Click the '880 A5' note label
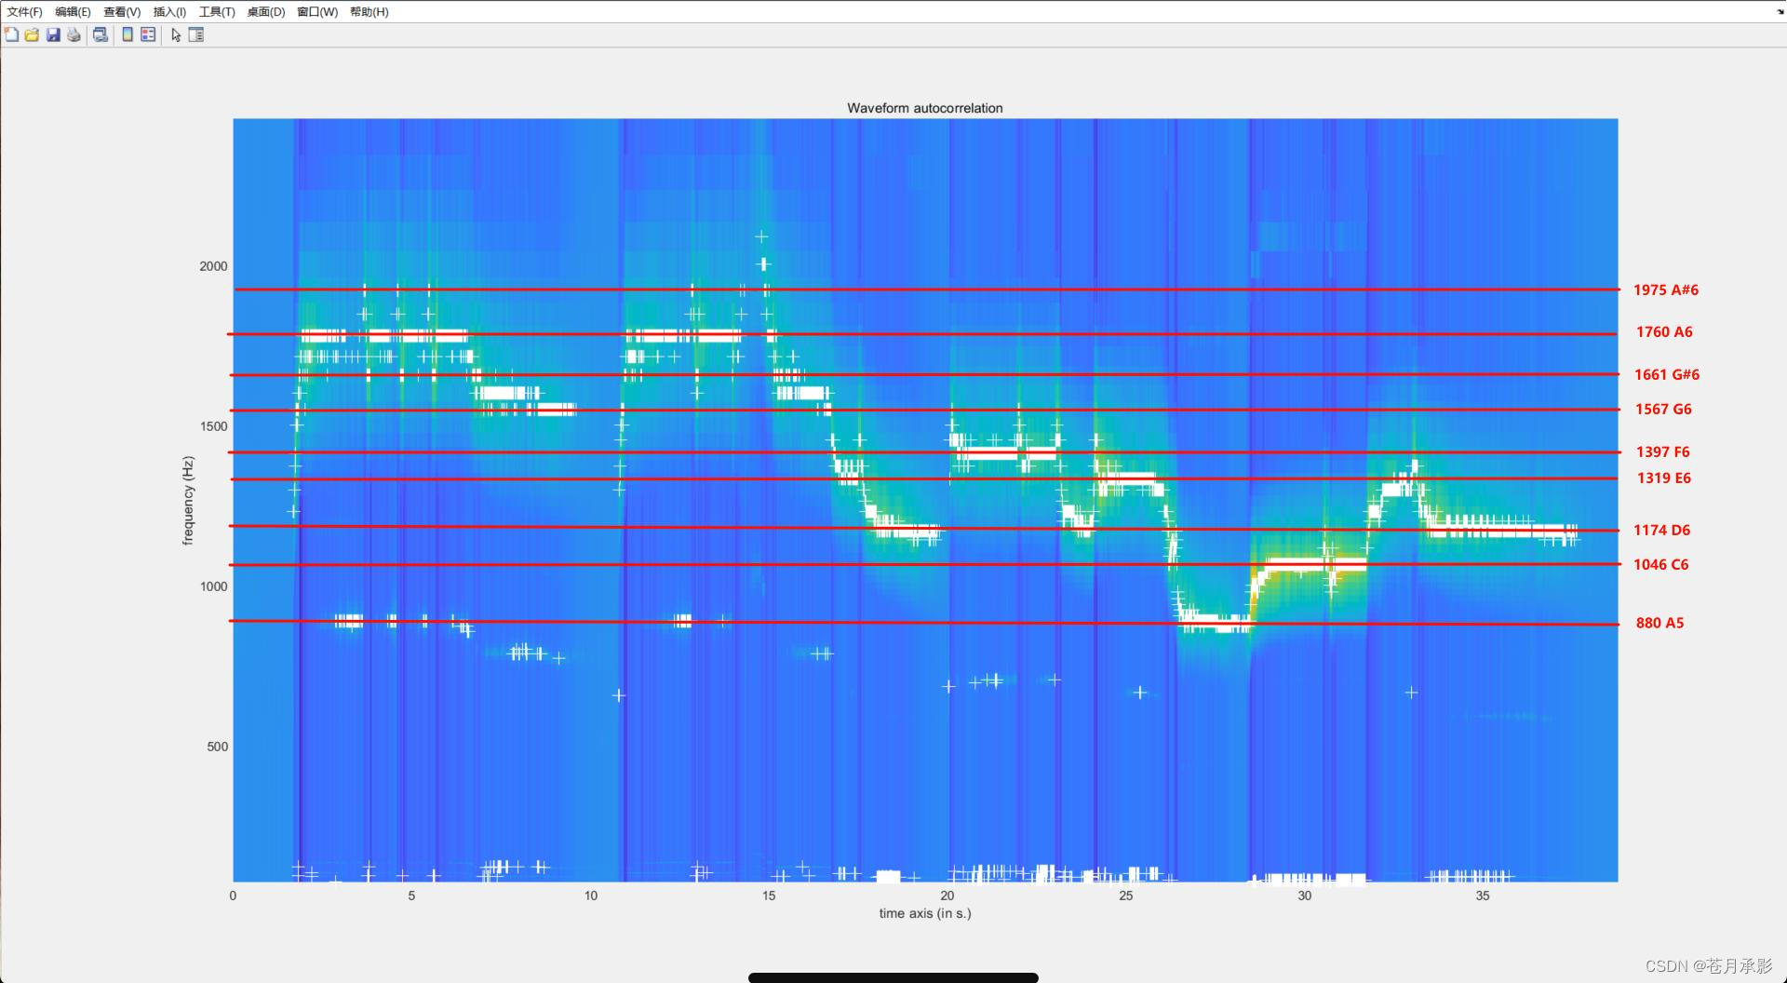This screenshot has height=983, width=1787. [x=1659, y=623]
